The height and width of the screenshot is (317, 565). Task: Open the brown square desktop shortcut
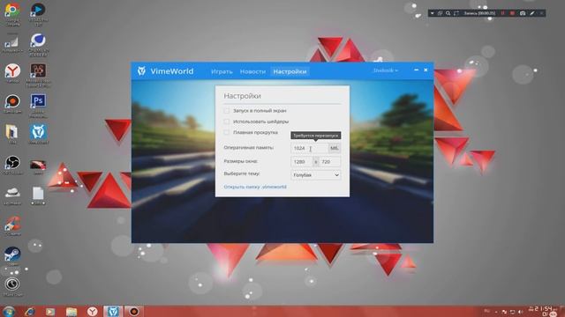coord(38,71)
